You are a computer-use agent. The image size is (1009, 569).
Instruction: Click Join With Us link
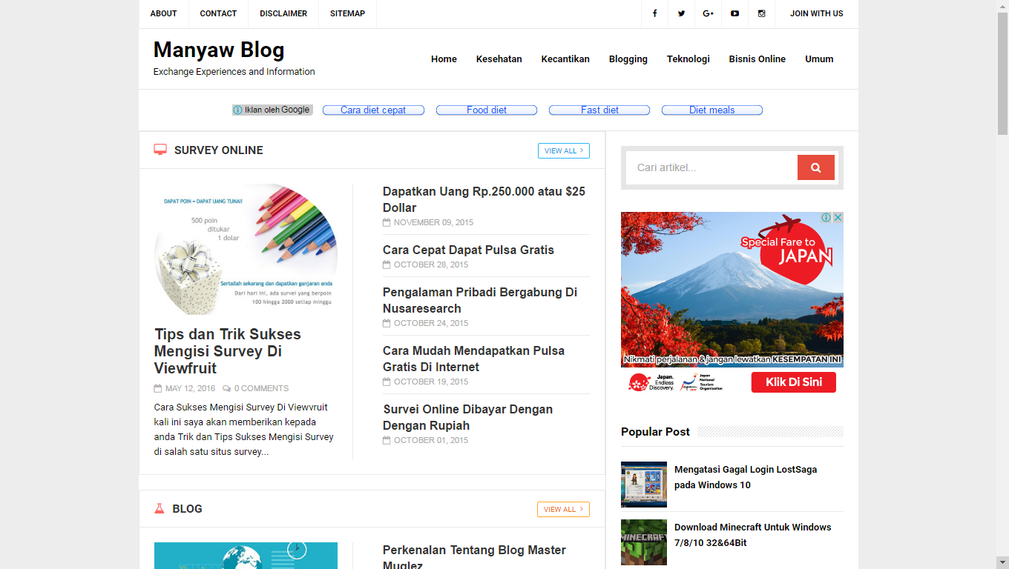coord(816,13)
